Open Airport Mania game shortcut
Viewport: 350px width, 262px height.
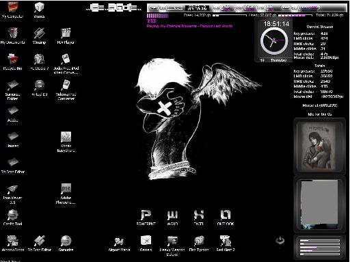pyautogui.click(x=119, y=244)
